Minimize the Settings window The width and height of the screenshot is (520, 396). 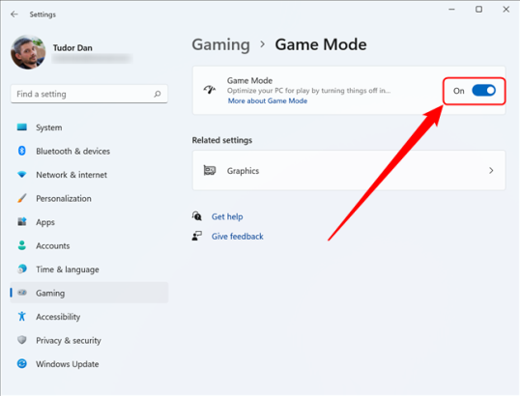pos(451,10)
